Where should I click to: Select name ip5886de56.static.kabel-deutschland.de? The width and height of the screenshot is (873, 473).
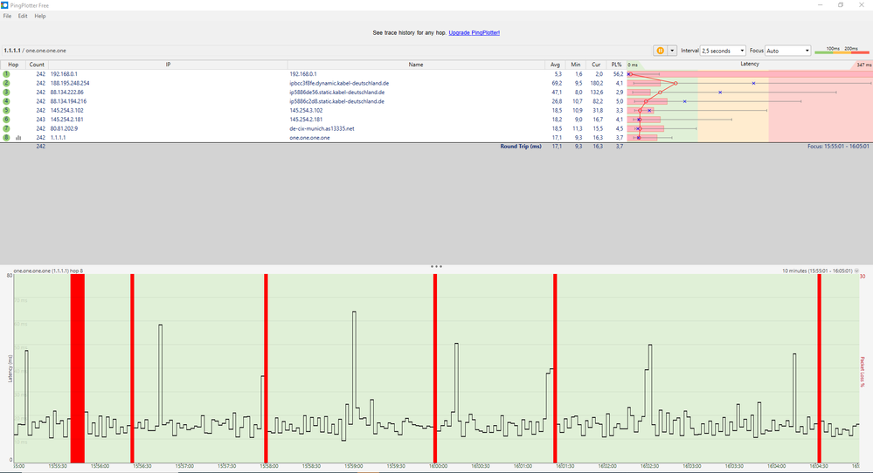pos(336,93)
